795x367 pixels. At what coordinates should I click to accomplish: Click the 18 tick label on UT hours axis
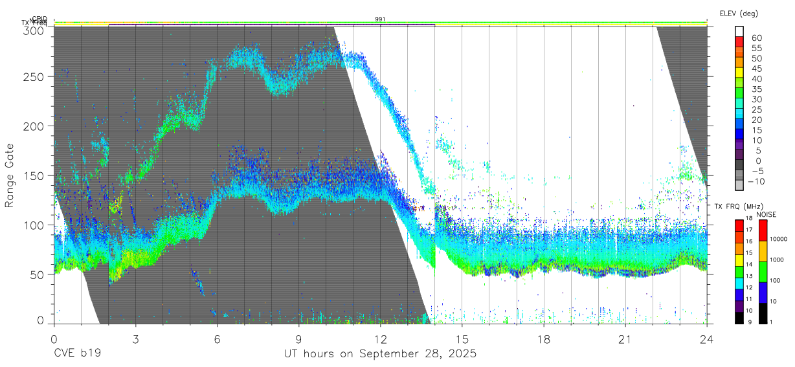click(x=543, y=339)
